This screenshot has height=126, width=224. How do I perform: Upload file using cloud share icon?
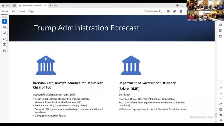(175, 11)
